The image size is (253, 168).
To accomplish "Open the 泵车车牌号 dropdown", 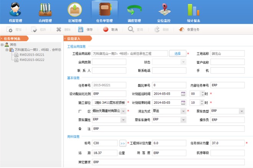I will [183, 120].
